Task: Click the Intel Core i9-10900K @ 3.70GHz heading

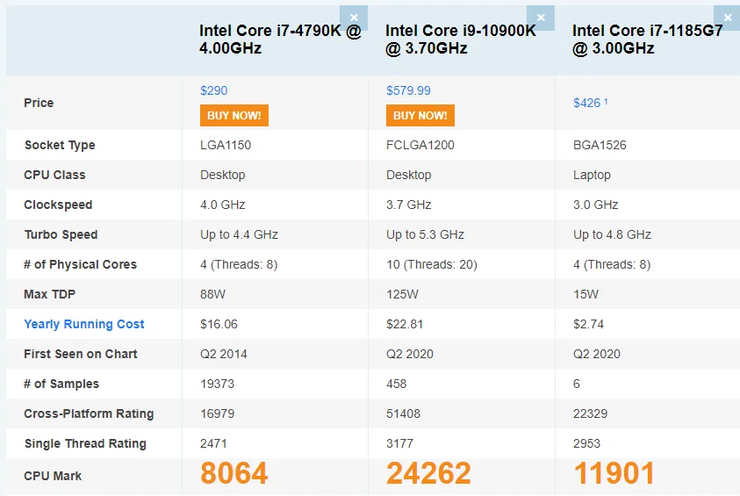Action: pyautogui.click(x=461, y=40)
